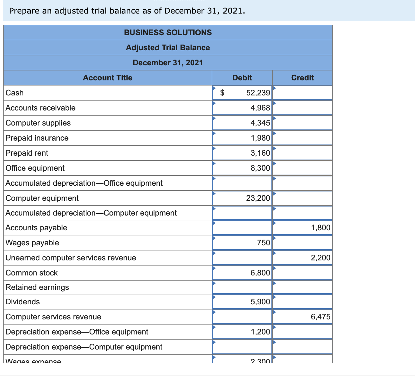Image resolution: width=415 pixels, height=376 pixels.
Task: Click the Computer supplies account title
Action: (38, 123)
